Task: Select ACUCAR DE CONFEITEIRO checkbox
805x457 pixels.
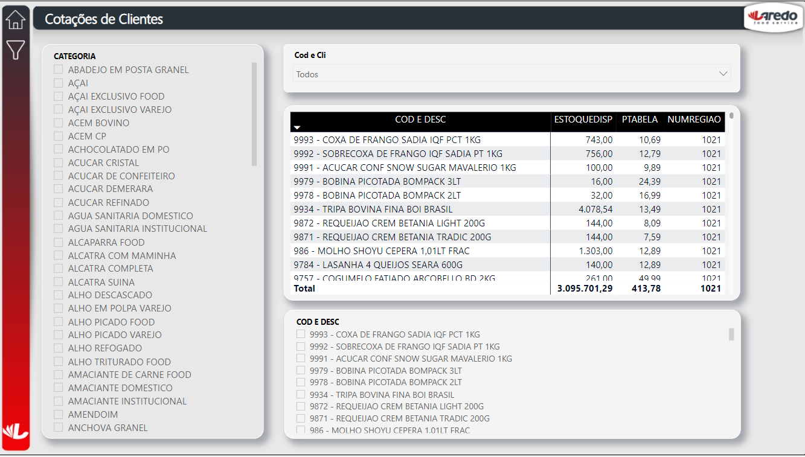Action: tap(59, 176)
